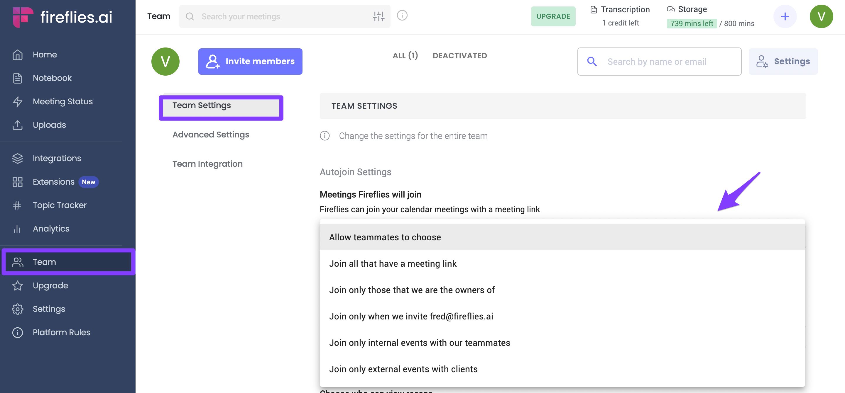845x393 pixels.
Task: Click the info icon near team settings description
Action: tap(325, 136)
